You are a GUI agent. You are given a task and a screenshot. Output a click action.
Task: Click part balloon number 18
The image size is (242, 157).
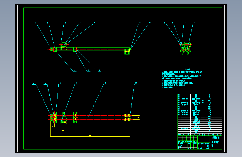[x=76, y=83]
